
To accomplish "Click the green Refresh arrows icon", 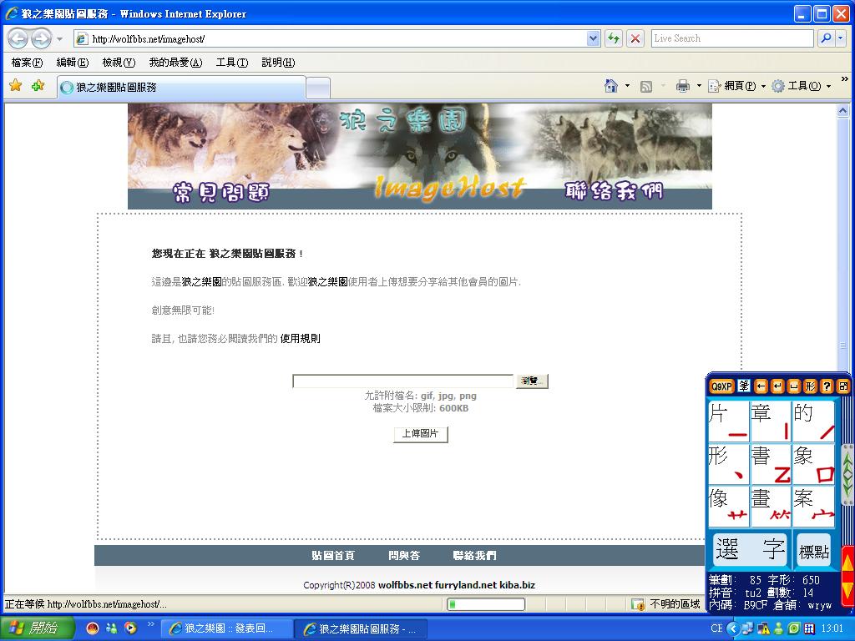I will tap(614, 38).
